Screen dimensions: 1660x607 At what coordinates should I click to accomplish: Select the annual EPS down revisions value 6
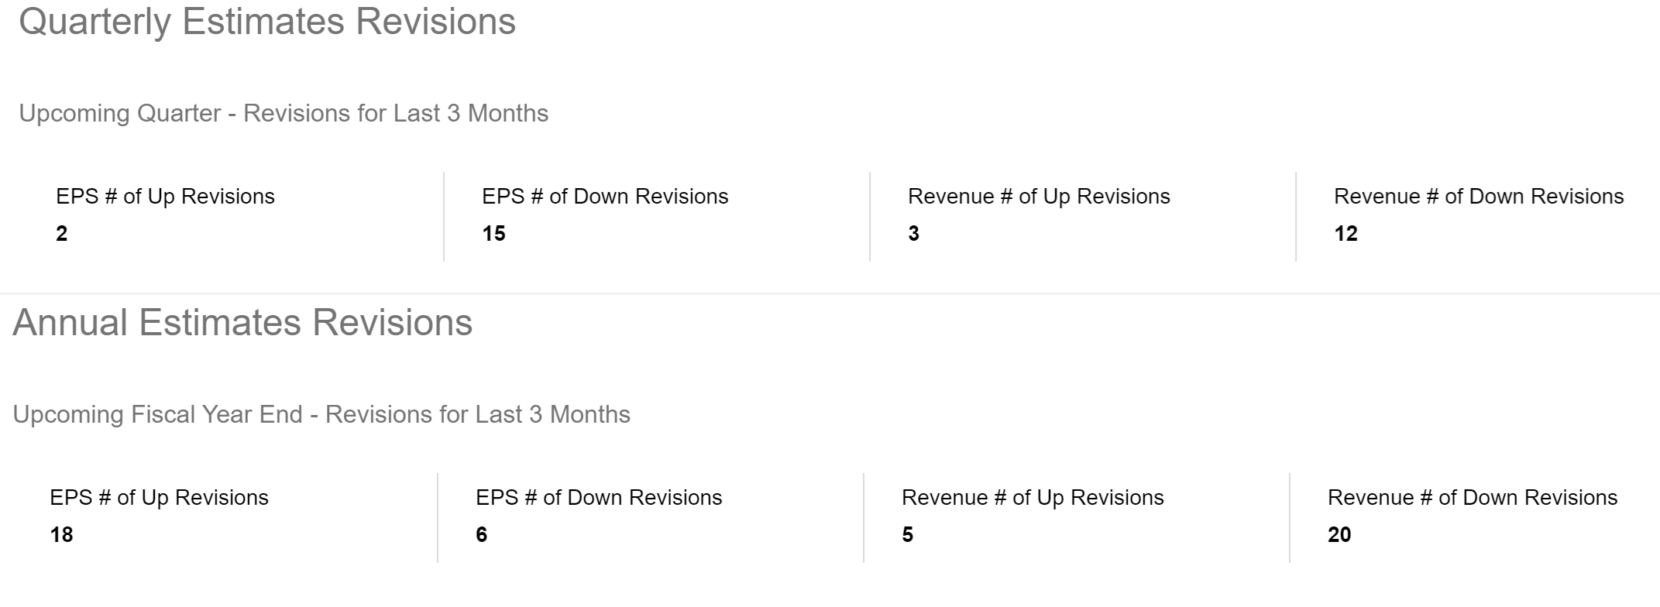click(481, 535)
